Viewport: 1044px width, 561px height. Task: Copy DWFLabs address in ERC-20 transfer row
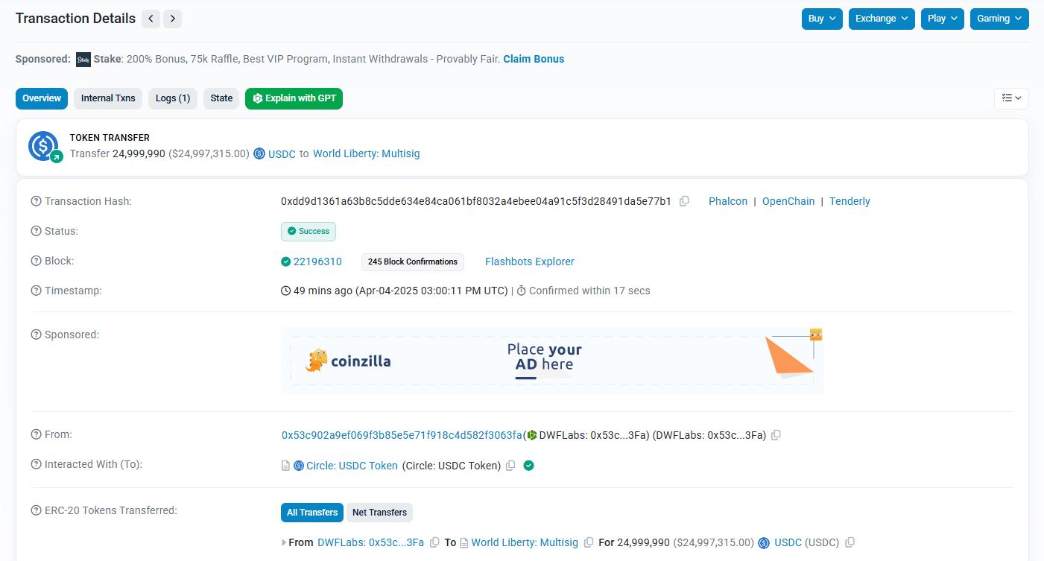(x=434, y=542)
